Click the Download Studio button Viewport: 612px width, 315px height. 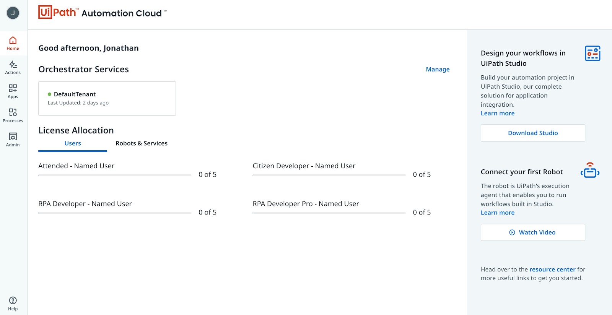[x=532, y=133]
